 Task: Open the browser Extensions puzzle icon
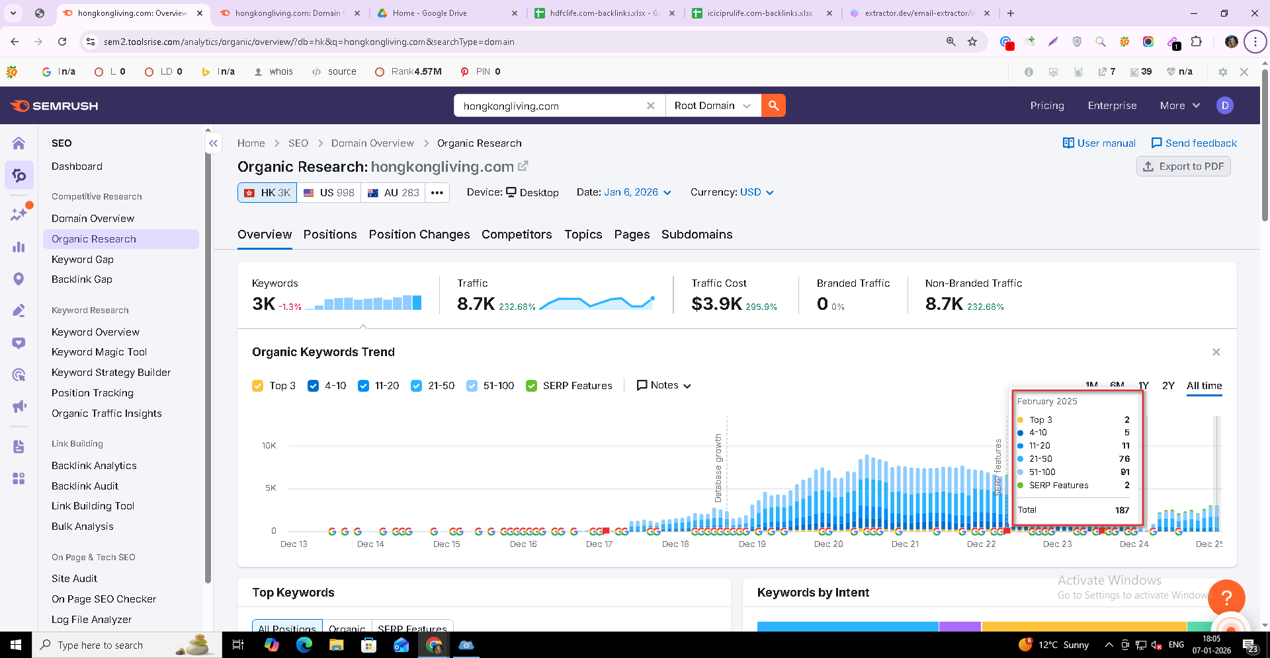1196,42
